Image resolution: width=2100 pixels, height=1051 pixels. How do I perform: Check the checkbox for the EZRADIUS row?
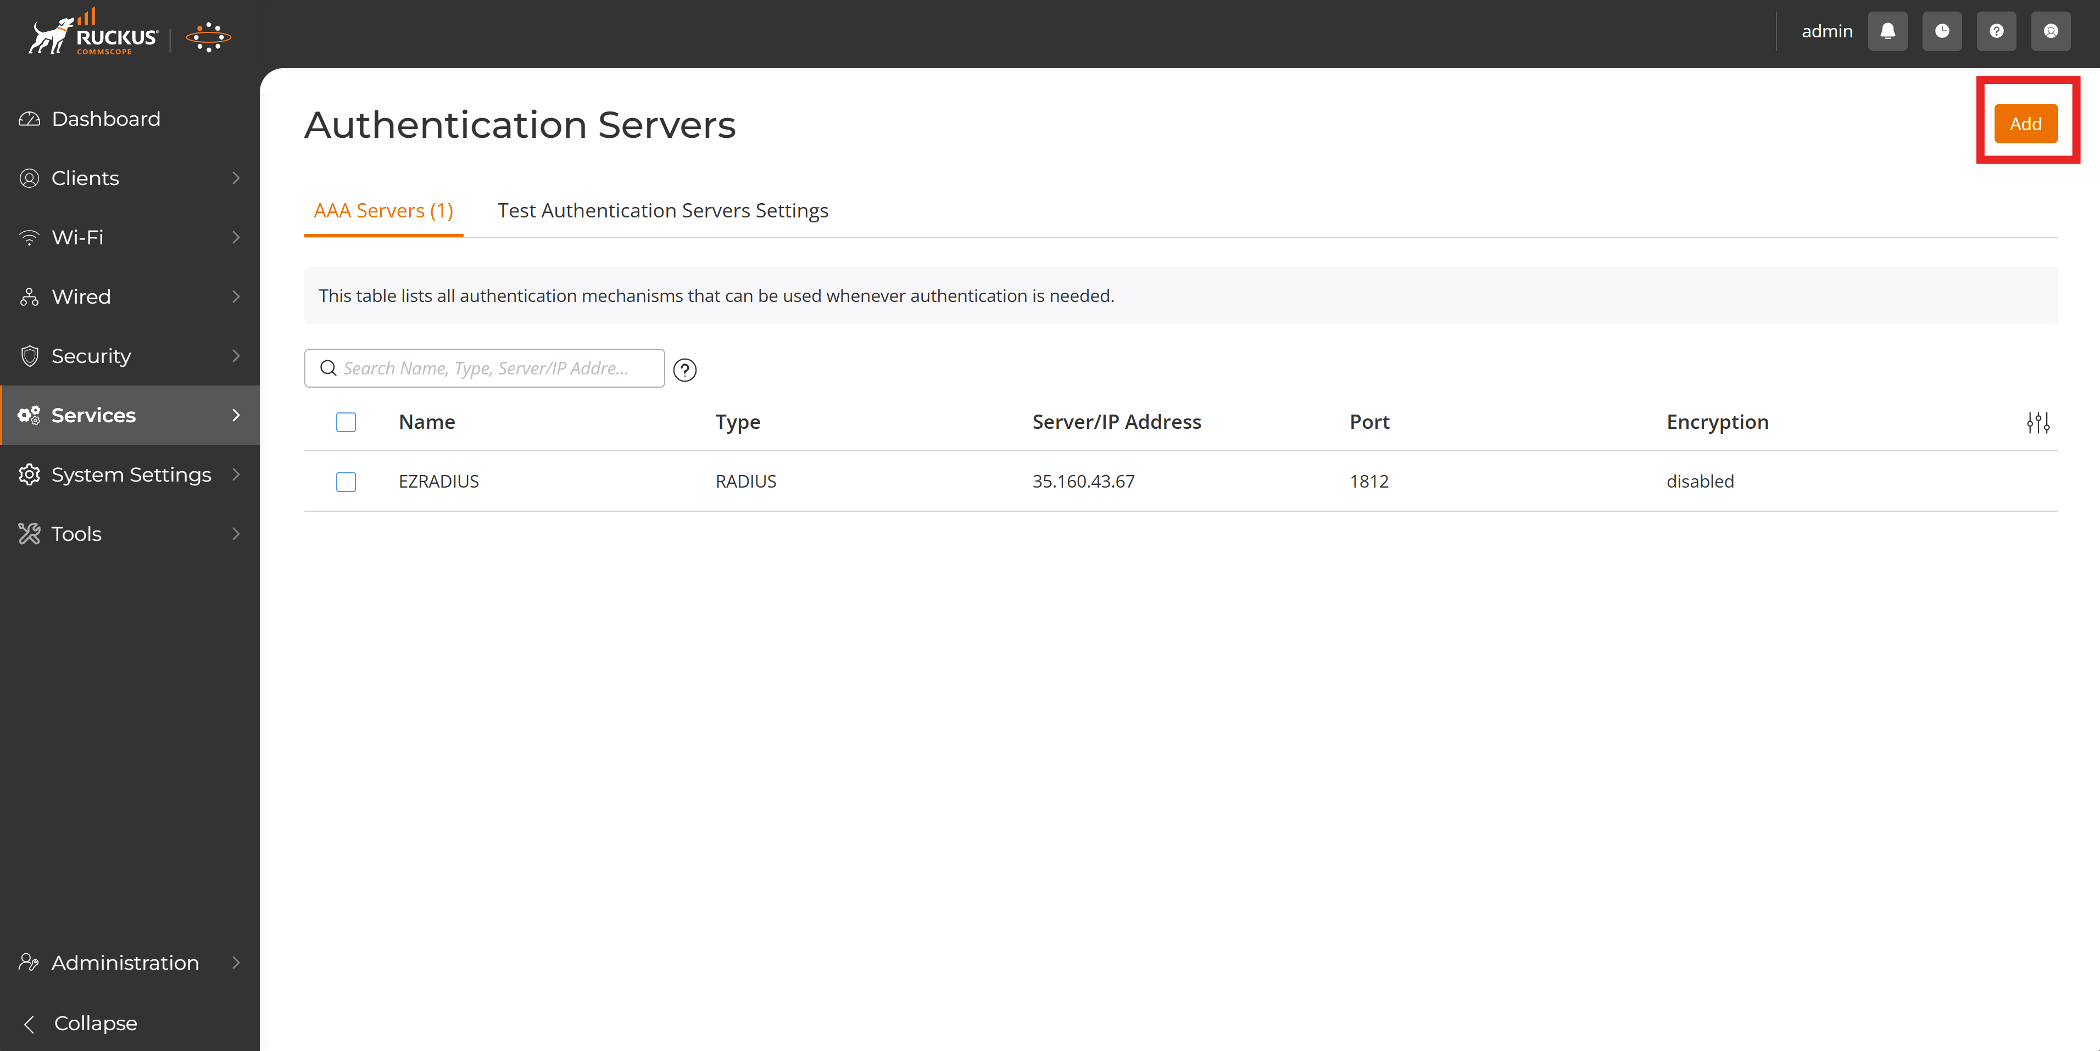(346, 482)
